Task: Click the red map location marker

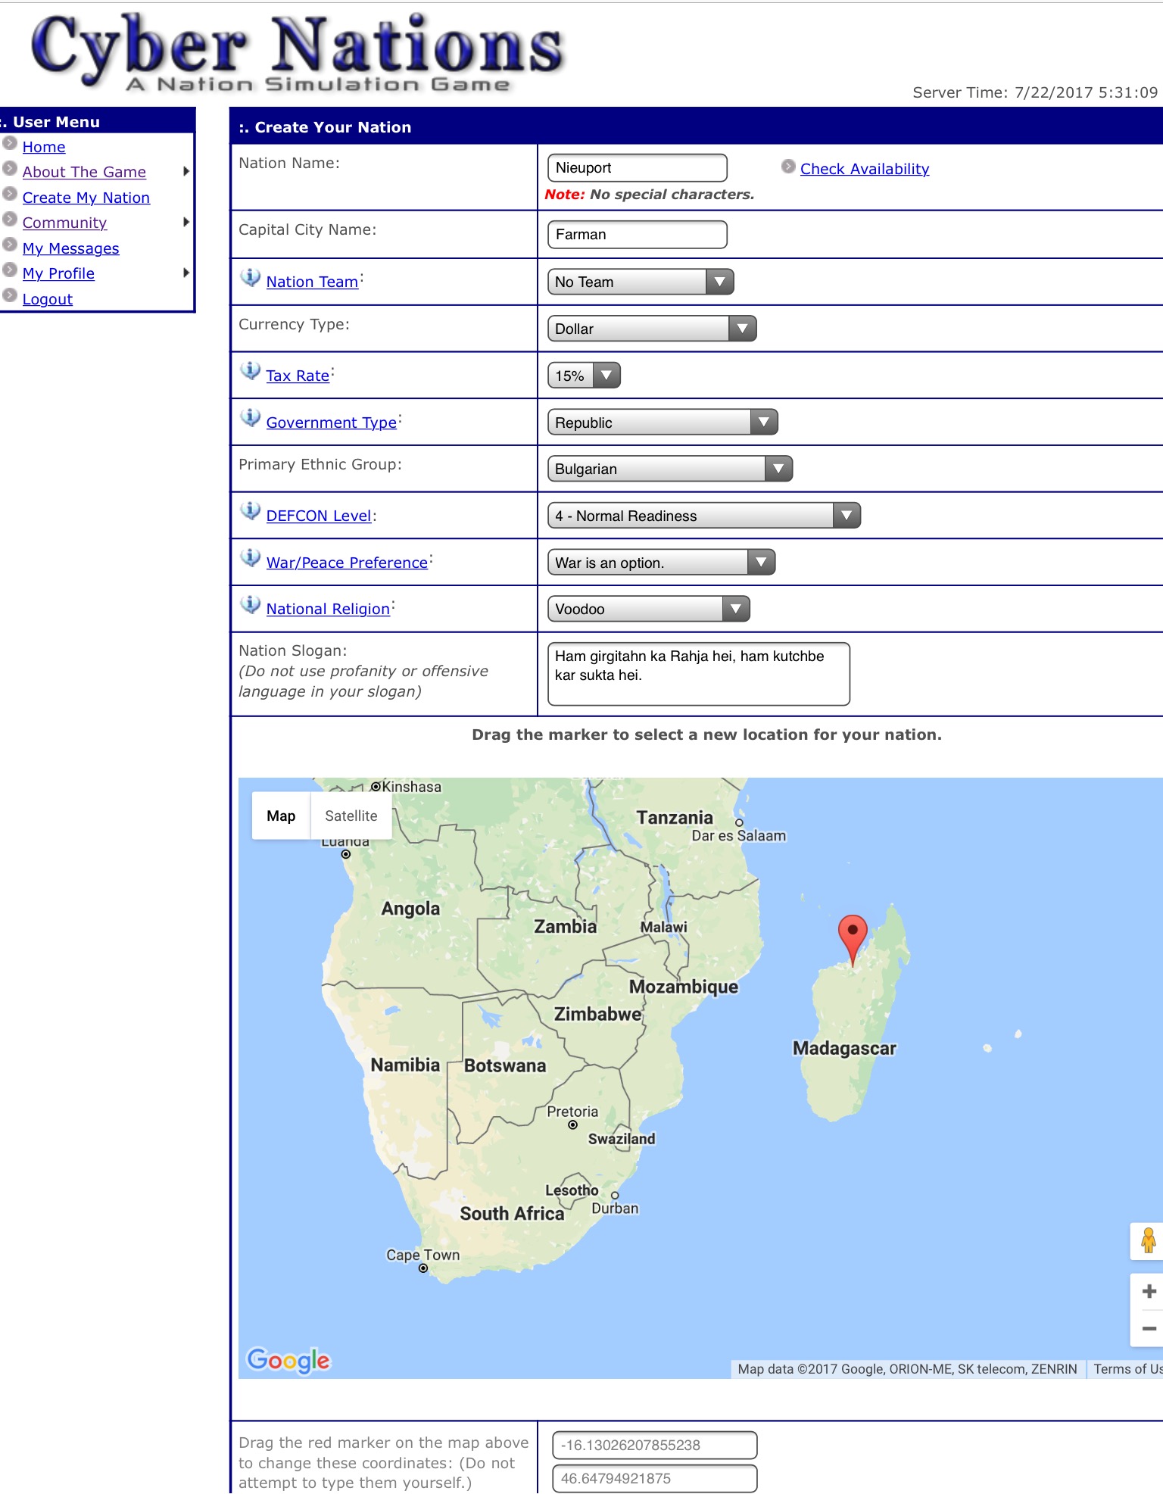Action: point(853,940)
